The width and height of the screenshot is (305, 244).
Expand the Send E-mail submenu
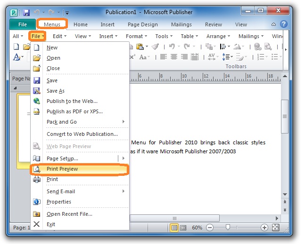point(80,191)
